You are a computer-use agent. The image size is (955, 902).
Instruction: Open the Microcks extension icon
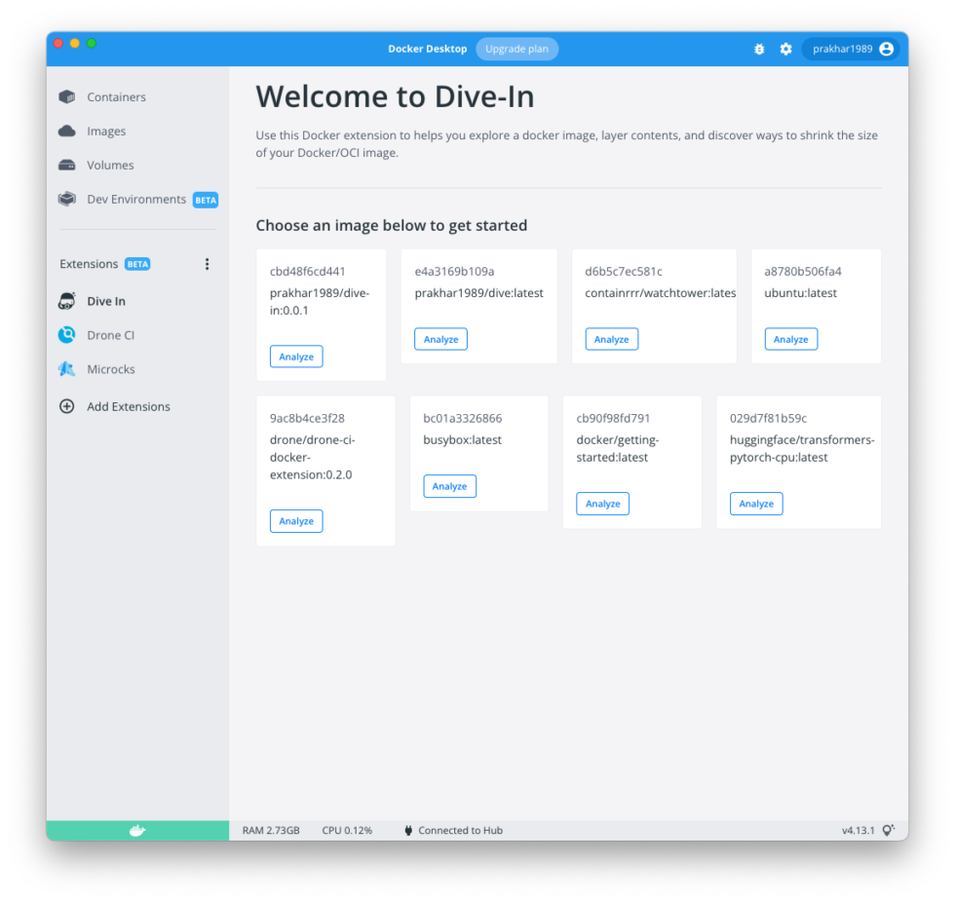point(66,369)
